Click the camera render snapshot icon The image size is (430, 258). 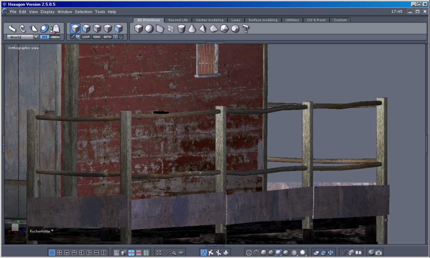click(x=379, y=253)
